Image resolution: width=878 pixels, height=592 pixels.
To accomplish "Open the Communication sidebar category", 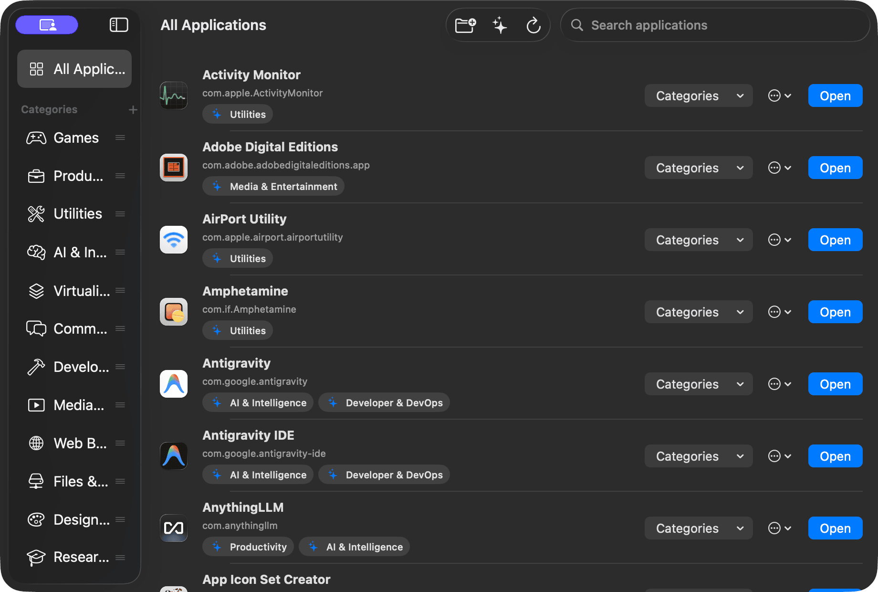I will pyautogui.click(x=74, y=328).
